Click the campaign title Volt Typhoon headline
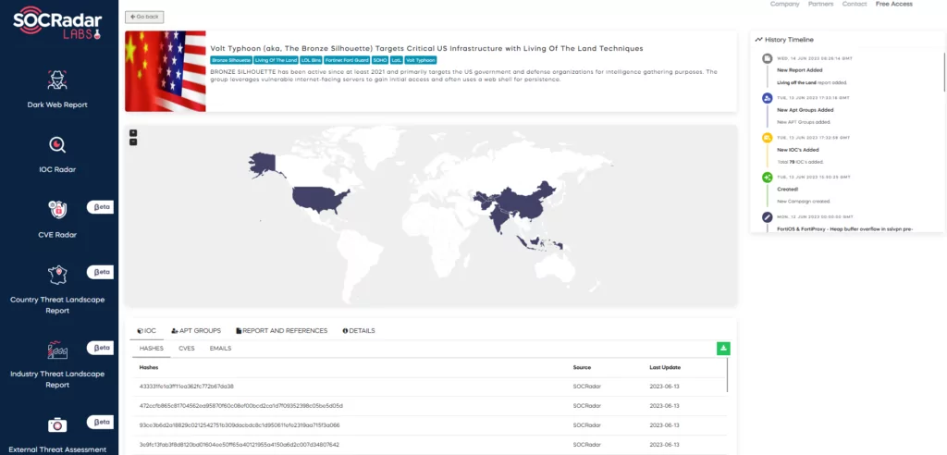Image resolution: width=947 pixels, height=455 pixels. click(426, 48)
